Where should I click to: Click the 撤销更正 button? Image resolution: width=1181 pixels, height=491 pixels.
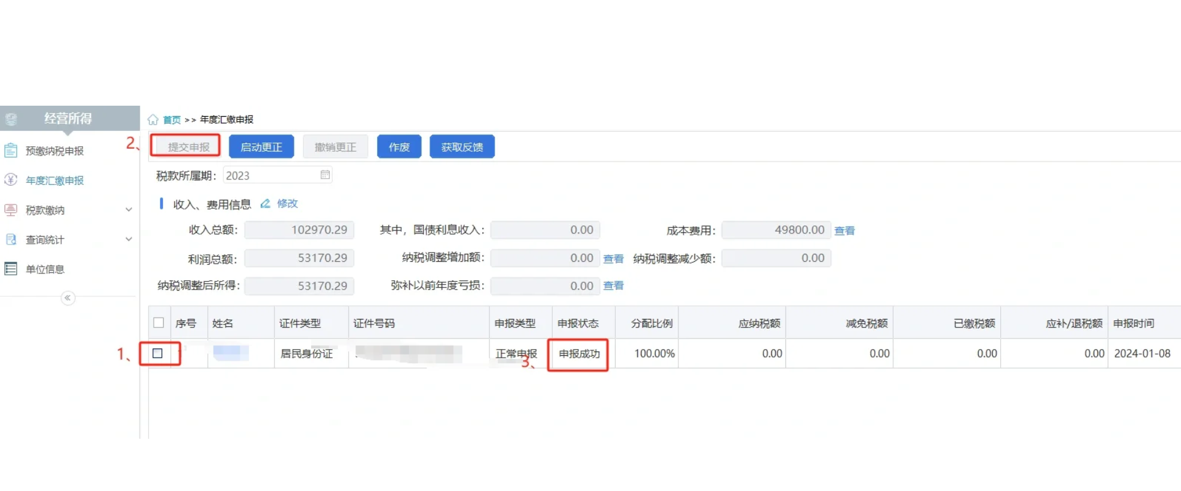[x=335, y=147]
